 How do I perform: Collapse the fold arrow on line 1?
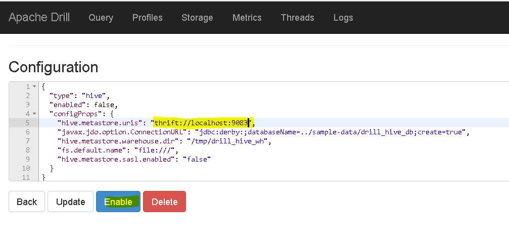click(34, 86)
